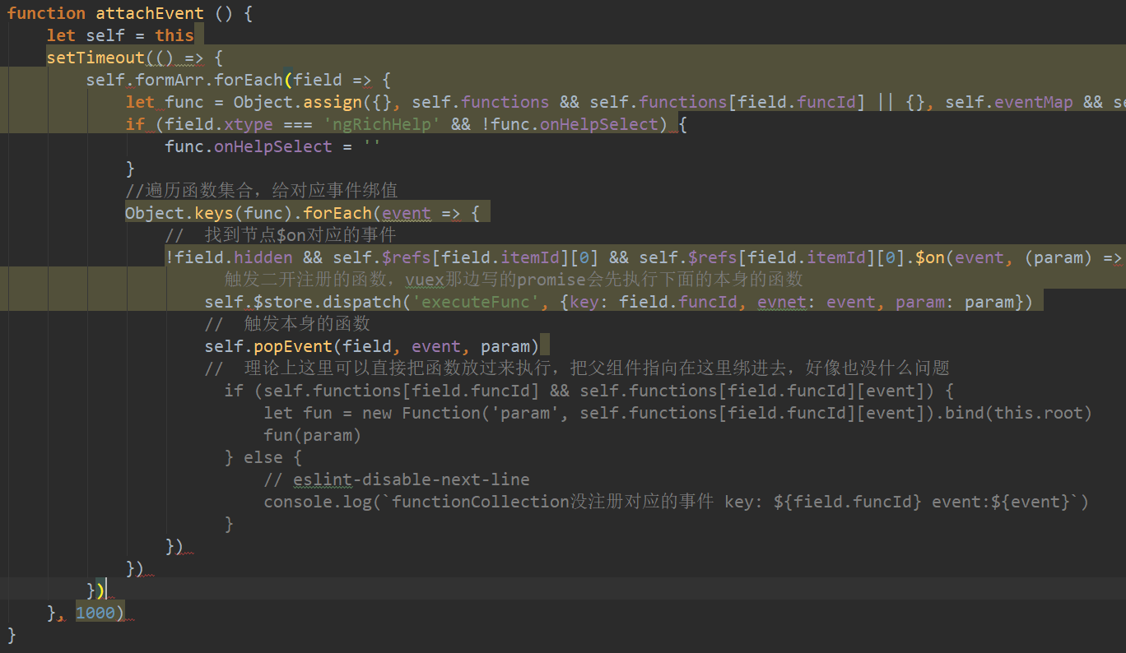Screen dimensions: 1126x653
Task: Click the bind method call
Action: [x=965, y=413]
